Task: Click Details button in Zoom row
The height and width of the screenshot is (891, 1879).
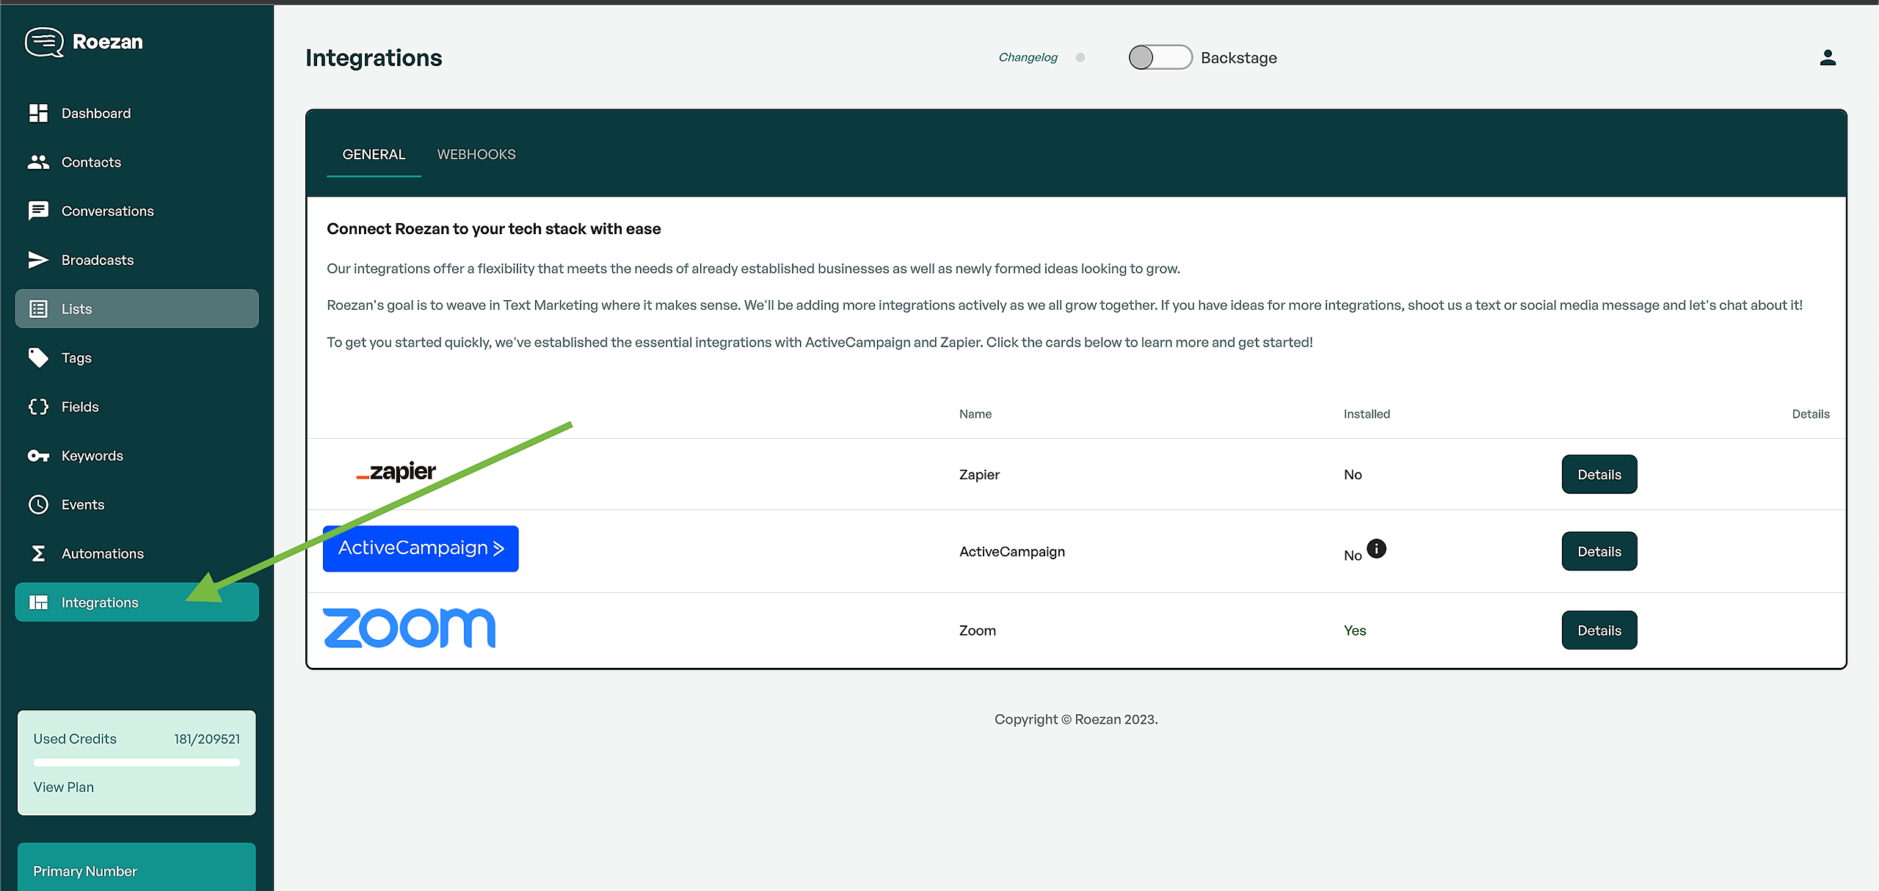Action: pos(1599,630)
